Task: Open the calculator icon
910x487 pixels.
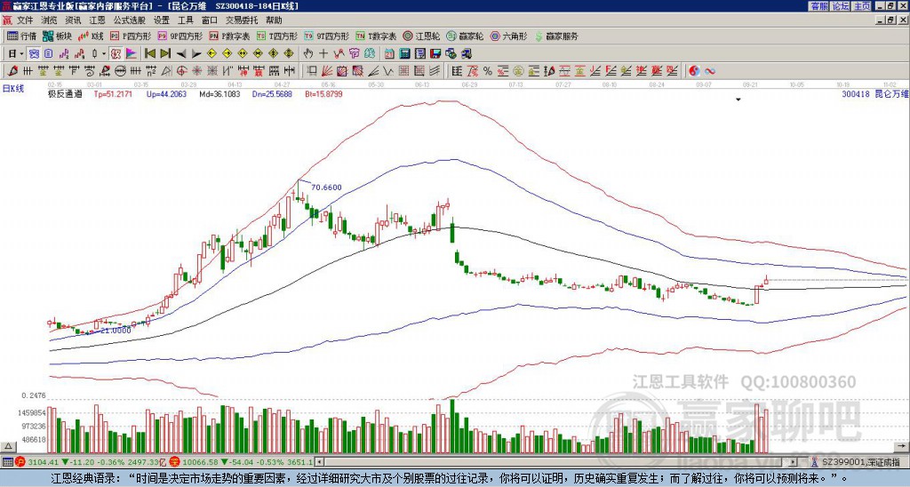Action: tap(404, 54)
